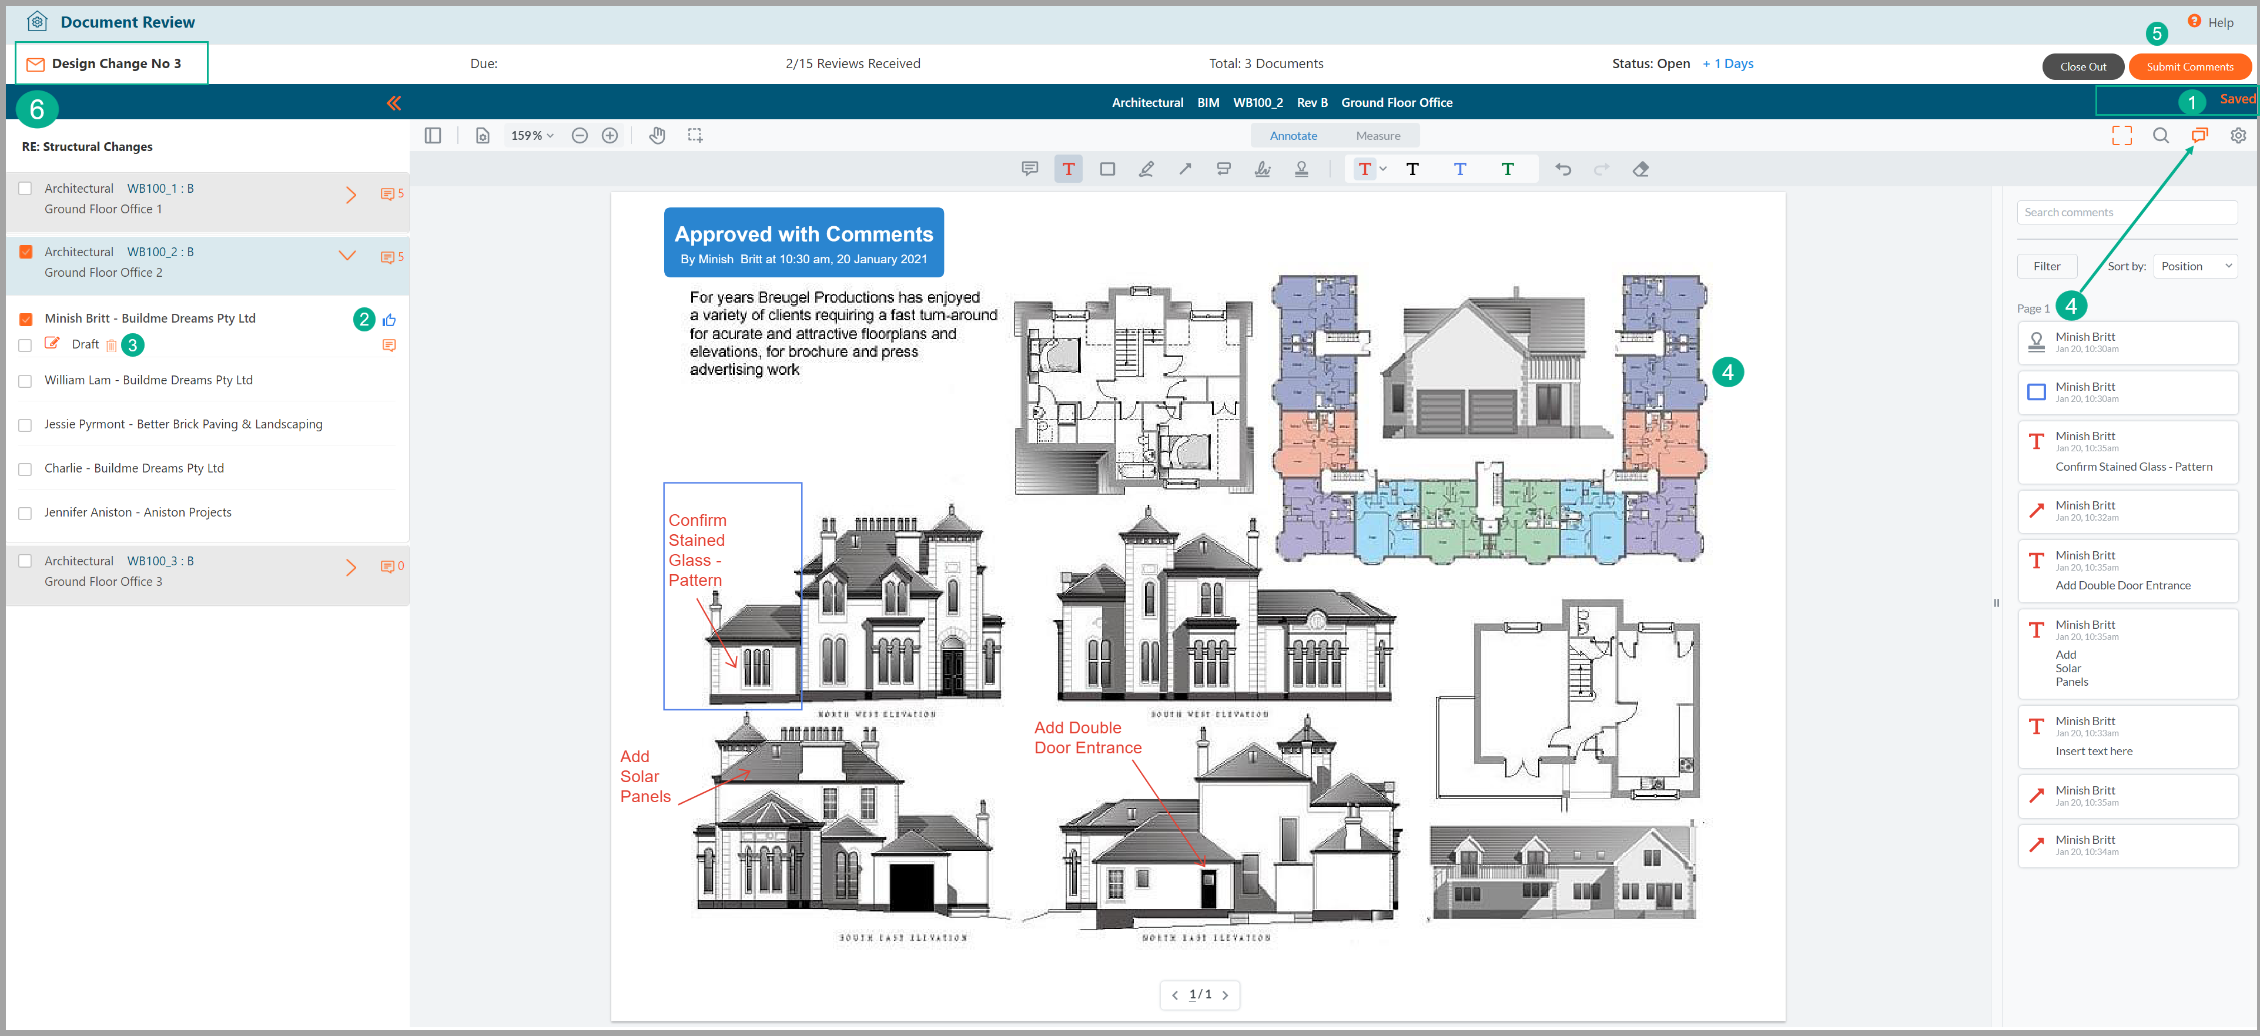Open the red text style dropdown arrow
Viewport: 2260px width, 1036px height.
coord(1384,169)
